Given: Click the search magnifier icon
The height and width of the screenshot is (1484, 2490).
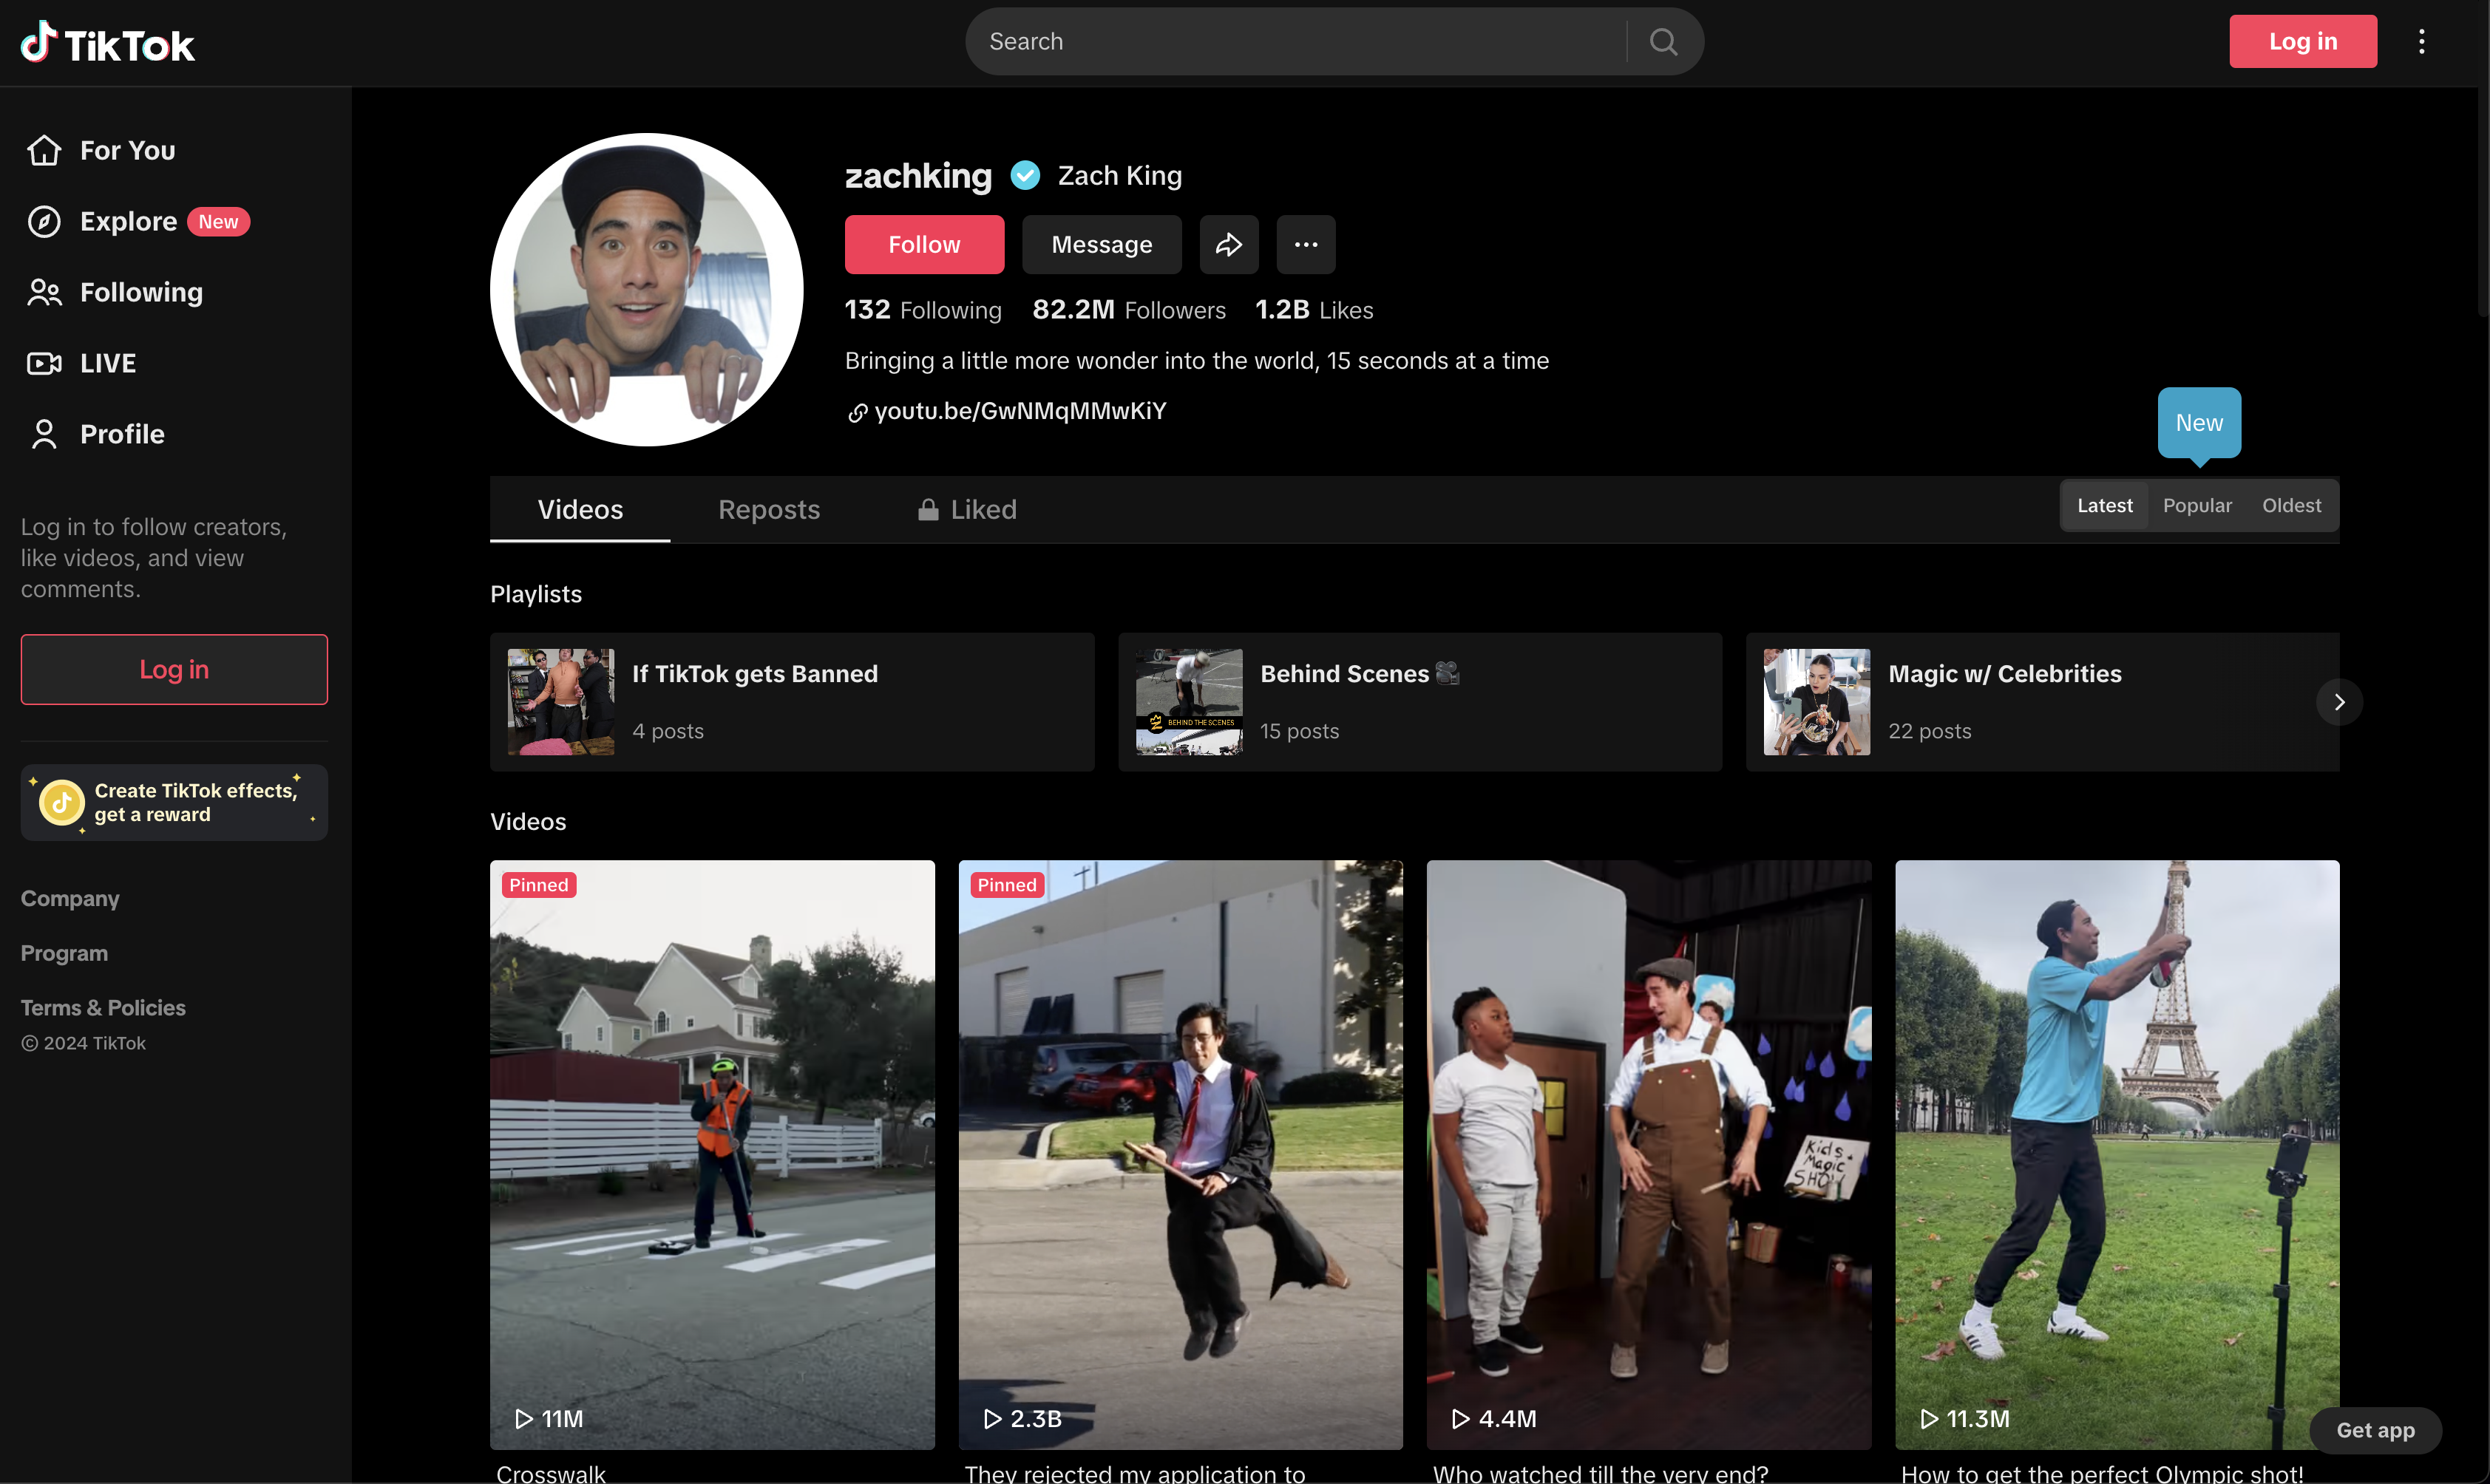Looking at the screenshot, I should coord(1663,42).
